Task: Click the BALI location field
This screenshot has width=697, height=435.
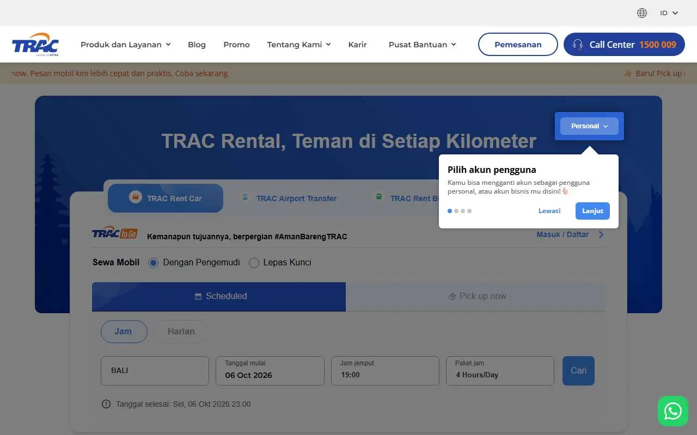Action: click(155, 371)
